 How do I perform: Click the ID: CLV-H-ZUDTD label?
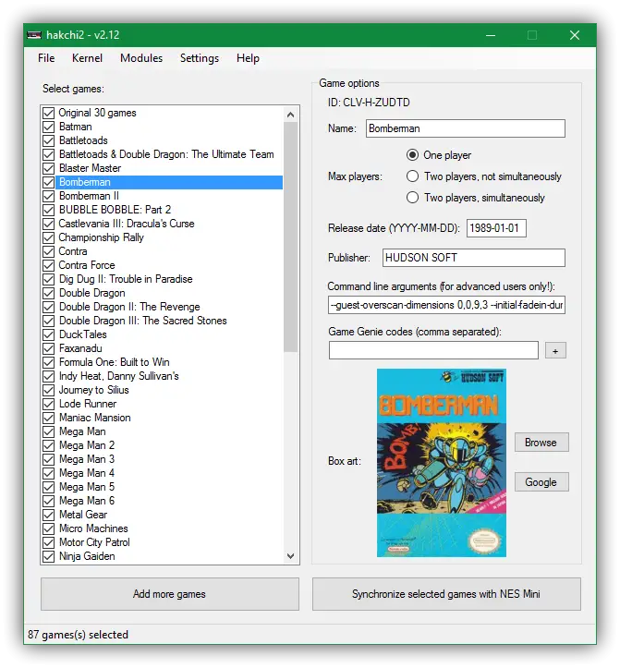[369, 103]
